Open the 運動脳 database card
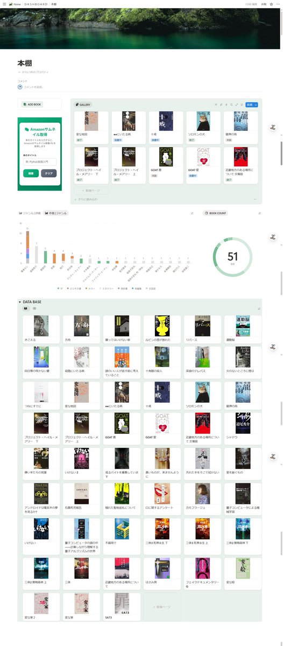Image resolution: width=283 pixels, height=646 pixels. click(x=243, y=329)
